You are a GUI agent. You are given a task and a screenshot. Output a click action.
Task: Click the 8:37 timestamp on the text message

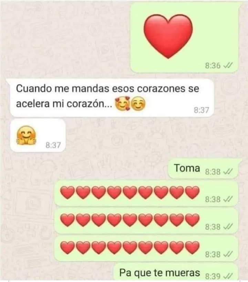coord(201,110)
